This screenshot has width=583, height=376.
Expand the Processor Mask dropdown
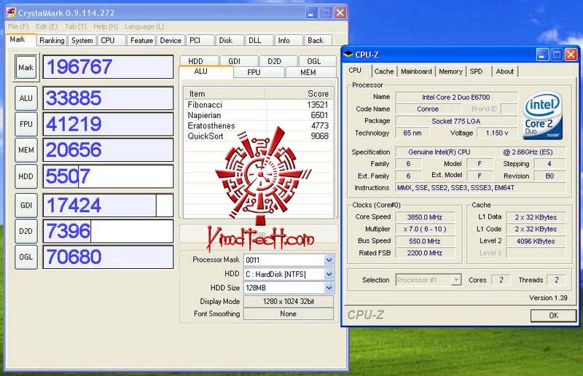(x=329, y=260)
